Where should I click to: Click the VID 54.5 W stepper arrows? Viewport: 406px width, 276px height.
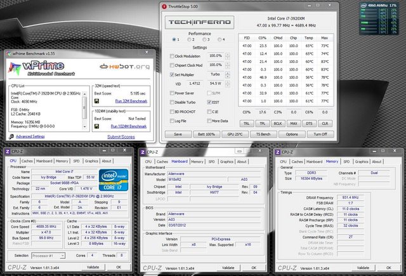click(228, 84)
